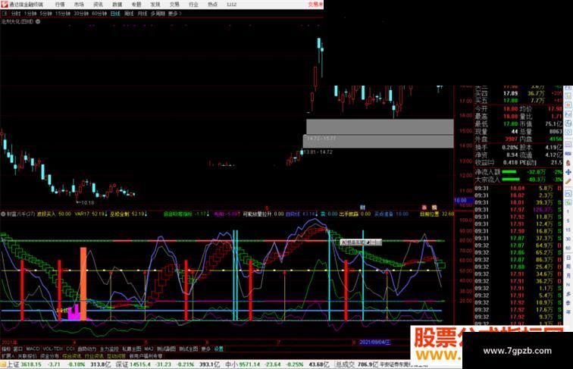Image resolution: width=573 pixels, height=369 pixels.
Task: Select the 私募主图 indicator tab
Action: 132,349
